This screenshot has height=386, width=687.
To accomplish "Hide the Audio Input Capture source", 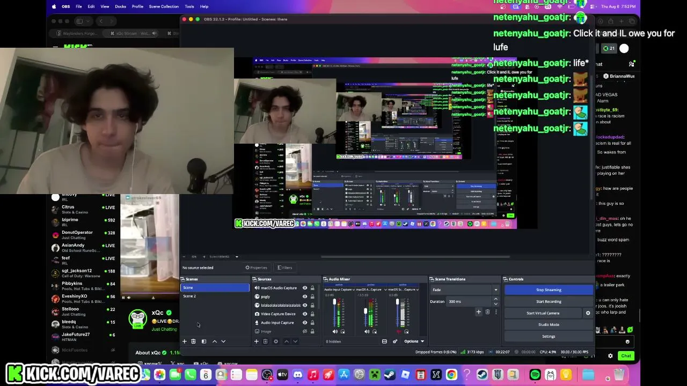I will [x=305, y=323].
